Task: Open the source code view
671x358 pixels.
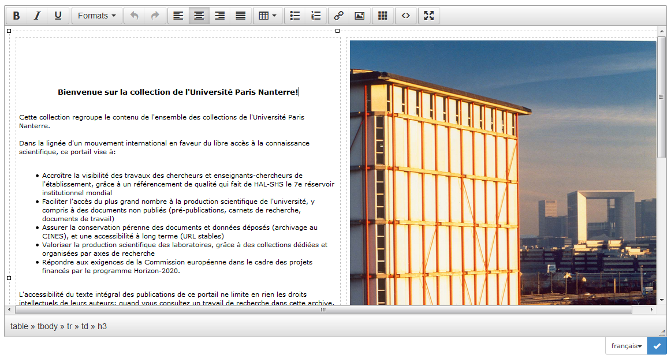Action: [406, 16]
